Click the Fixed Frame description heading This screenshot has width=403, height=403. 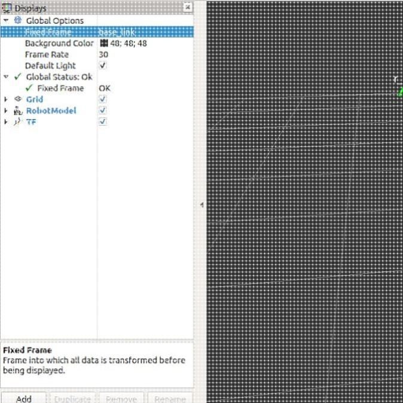tap(28, 350)
